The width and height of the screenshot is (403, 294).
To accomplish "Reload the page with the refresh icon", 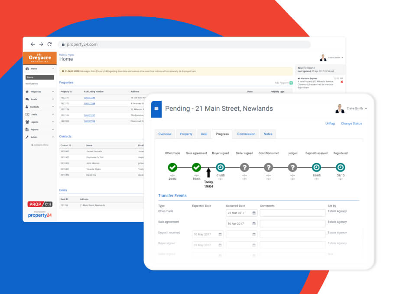I will click(49, 44).
